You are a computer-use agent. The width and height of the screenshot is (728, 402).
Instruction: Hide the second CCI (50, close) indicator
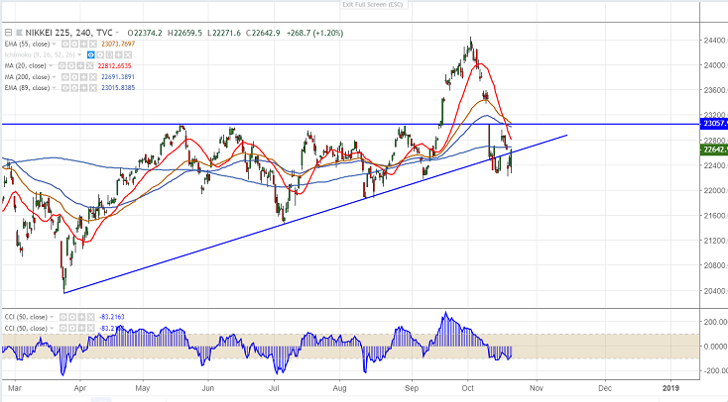point(62,328)
